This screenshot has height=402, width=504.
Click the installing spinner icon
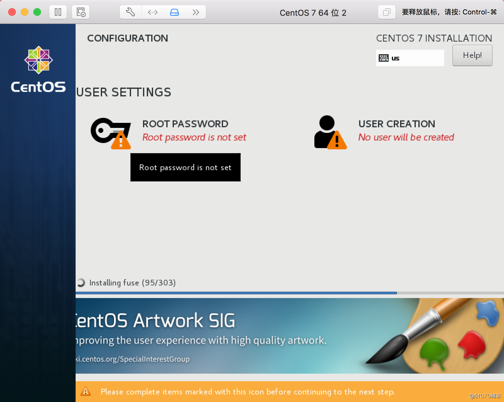pos(81,283)
